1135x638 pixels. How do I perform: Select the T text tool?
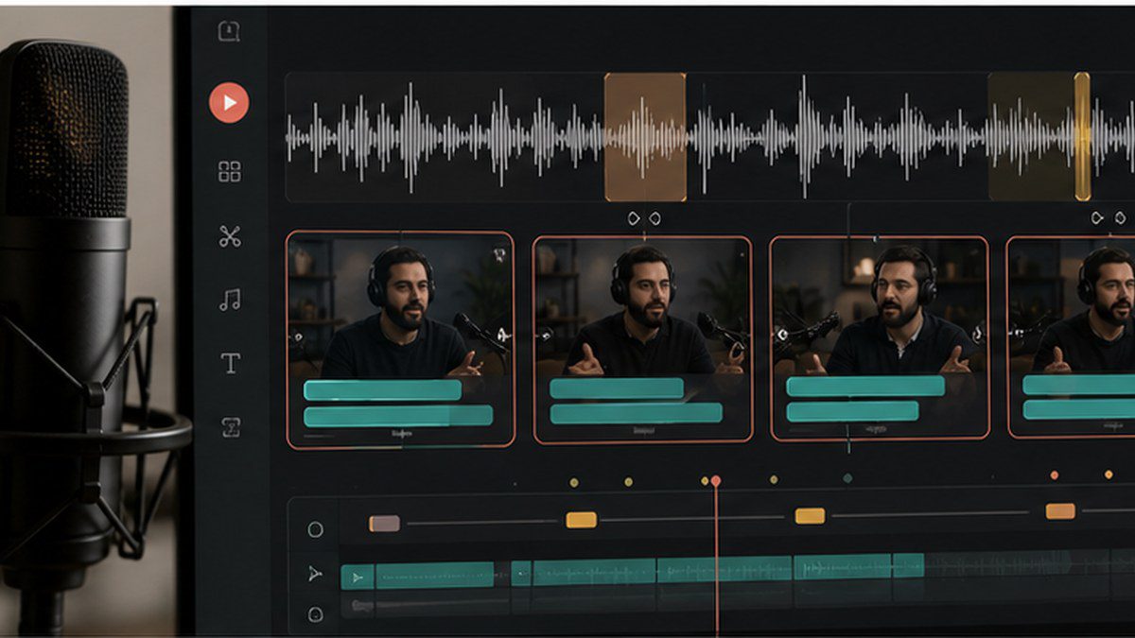click(230, 364)
